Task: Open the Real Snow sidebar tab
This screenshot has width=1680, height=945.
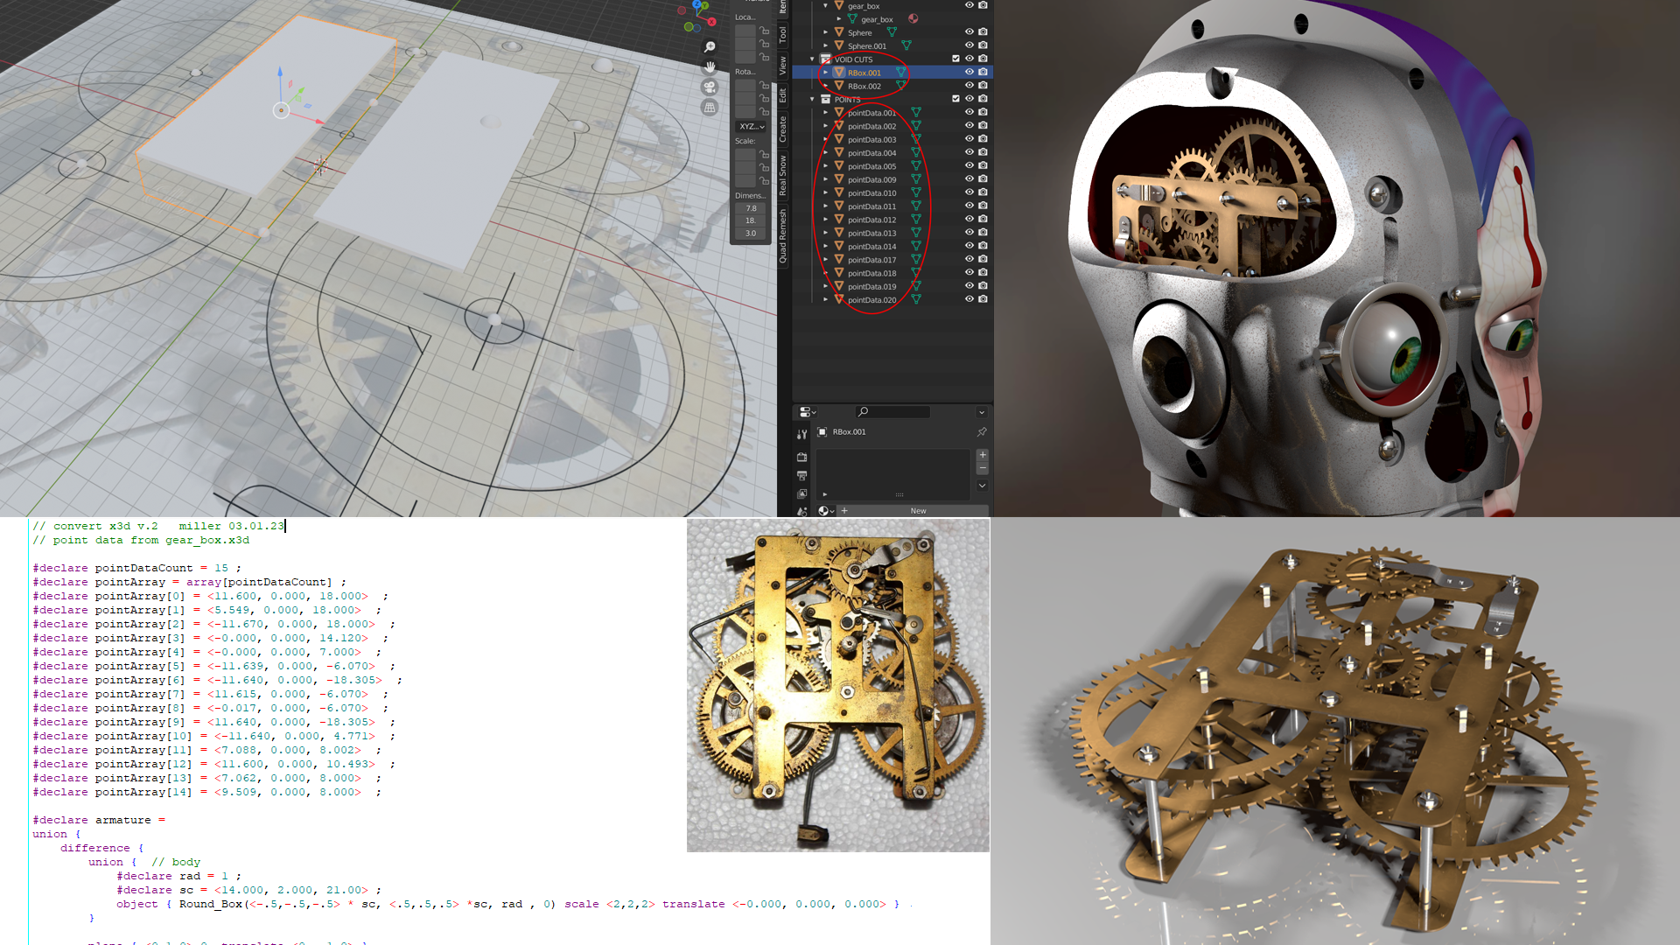Action: [x=782, y=175]
